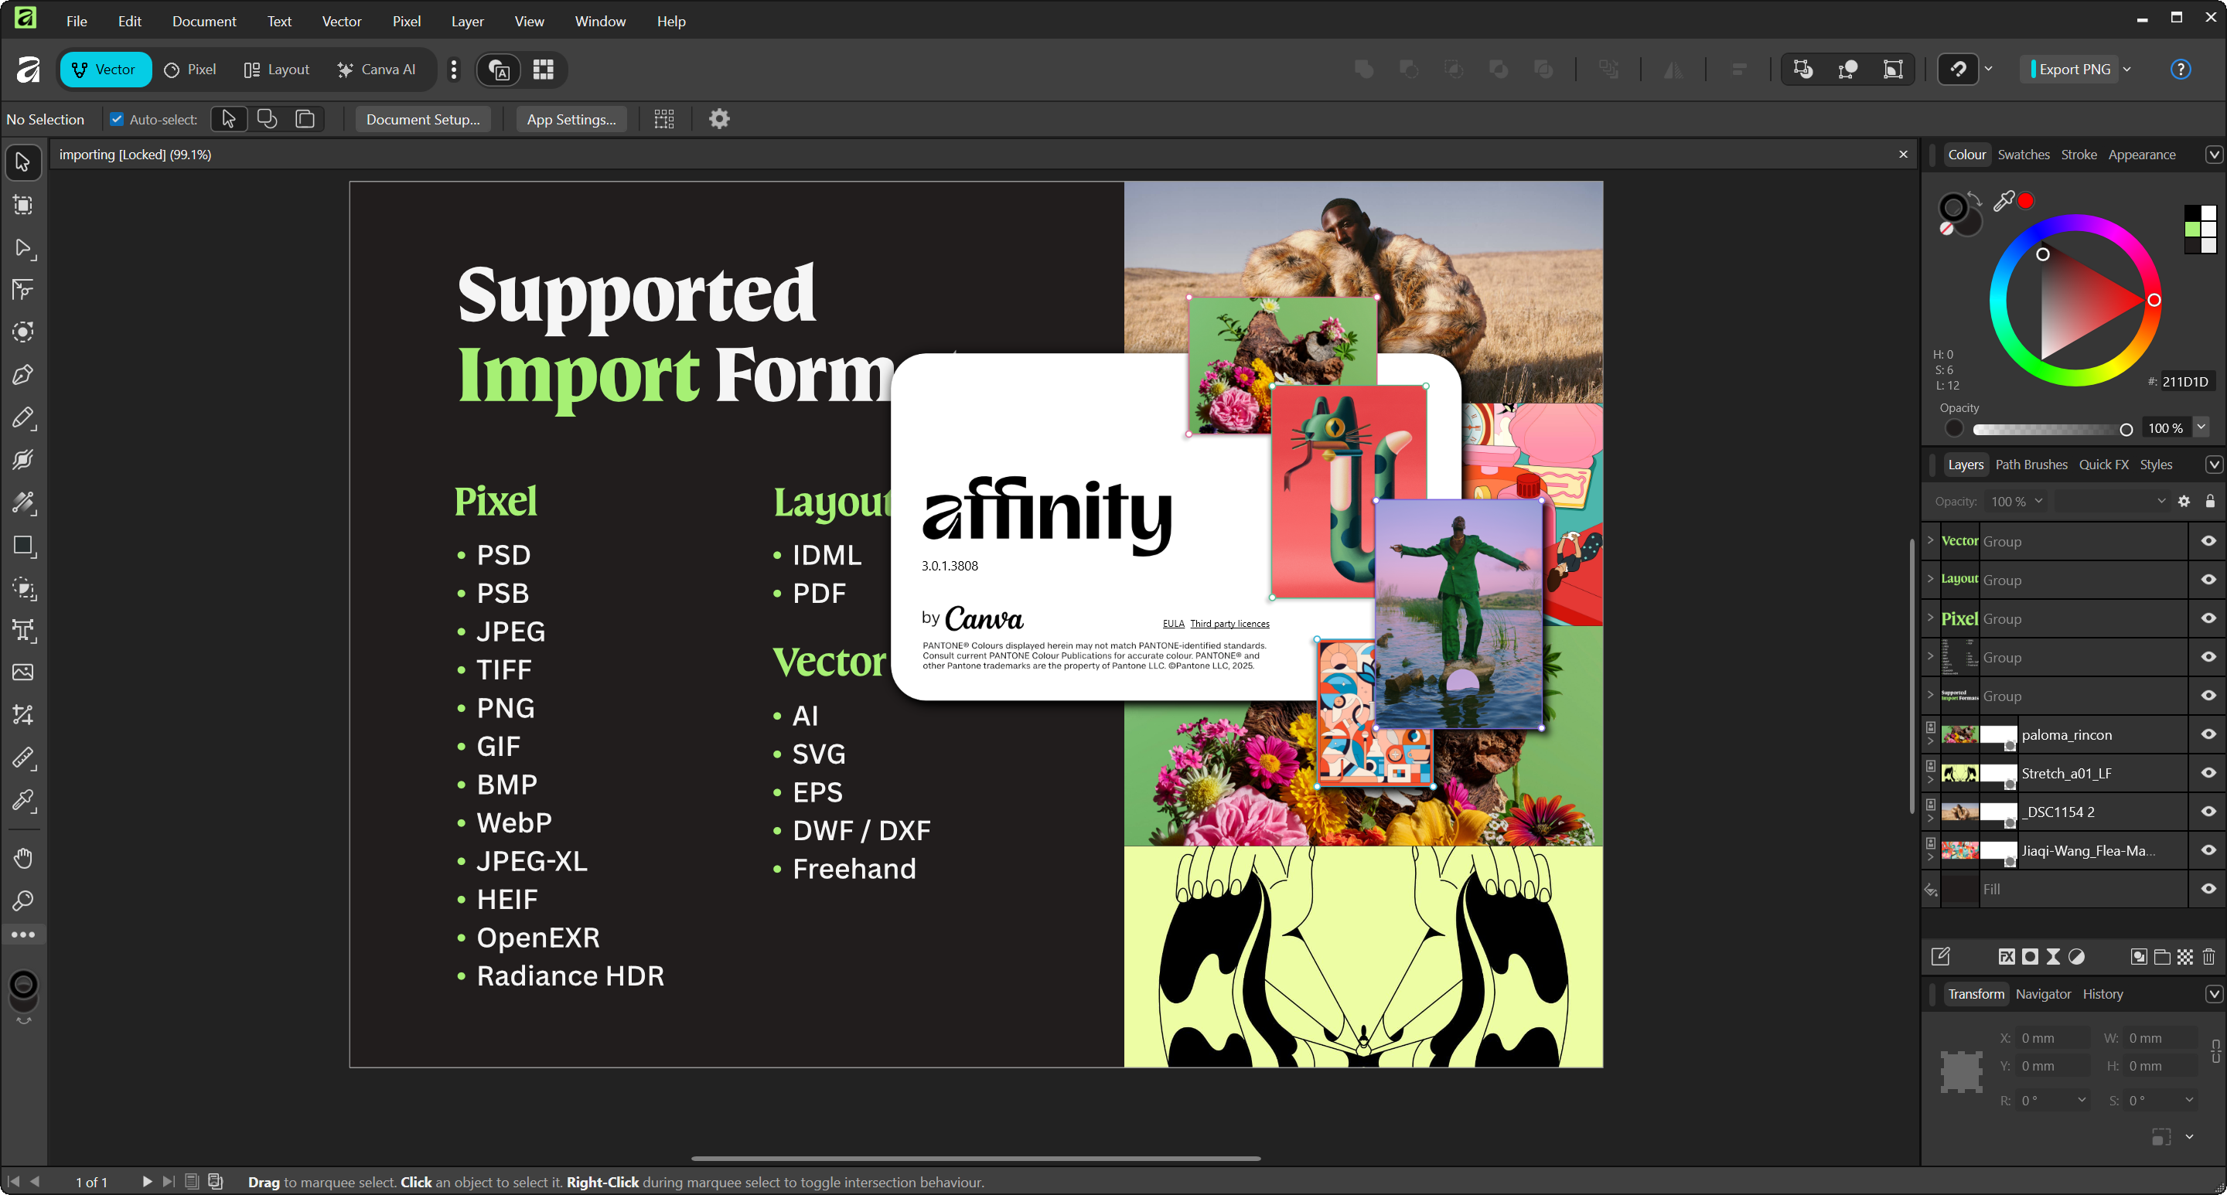This screenshot has width=2227, height=1195.
Task: Open the App Settings button
Action: 571,119
